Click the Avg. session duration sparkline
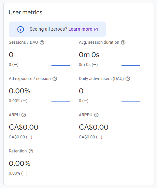This screenshot has width=157, height=188. (x=131, y=65)
